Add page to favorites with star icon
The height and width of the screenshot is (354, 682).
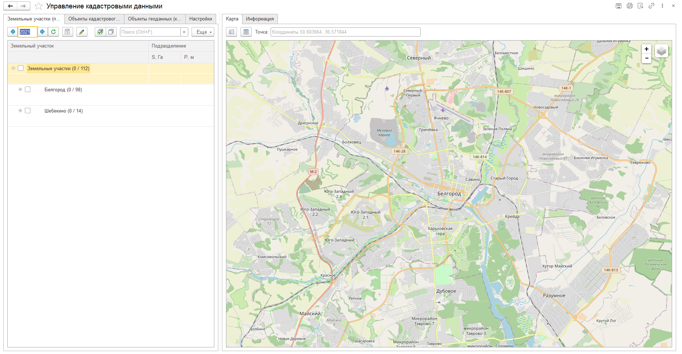pos(38,6)
